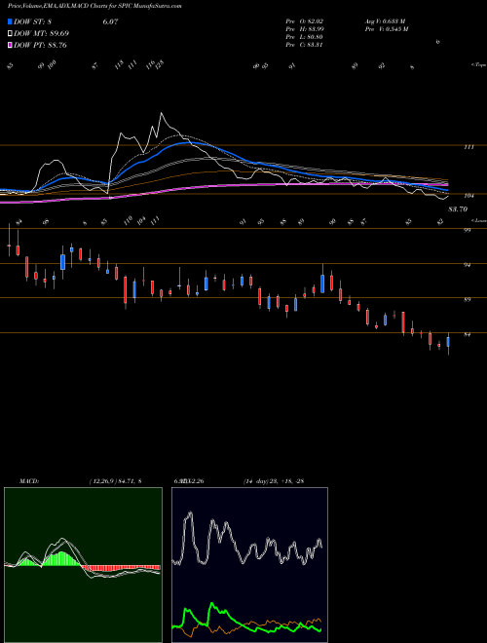Click the peak of the white price line
Viewport: 487px width, 643px height.
coord(161,113)
